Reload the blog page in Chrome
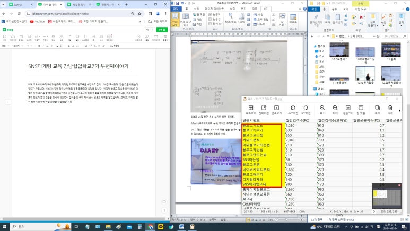Image resolution: width=410 pixels, height=231 pixels. click(x=19, y=14)
